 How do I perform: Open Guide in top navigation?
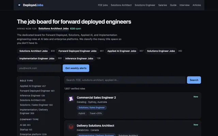coord(173,5)
